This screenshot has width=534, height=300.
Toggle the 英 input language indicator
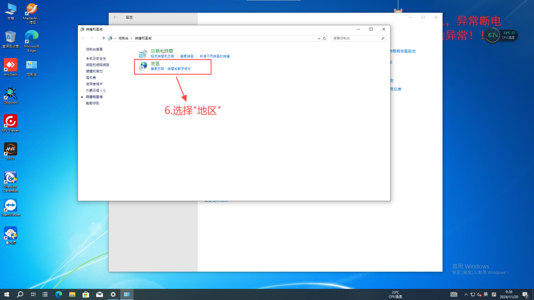tap(486, 295)
